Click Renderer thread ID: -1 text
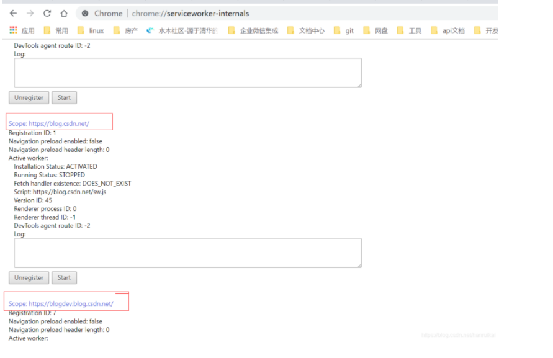 point(45,217)
